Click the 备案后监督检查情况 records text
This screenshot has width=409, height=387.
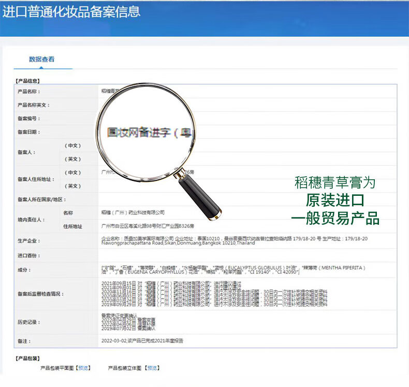(x=215, y=293)
